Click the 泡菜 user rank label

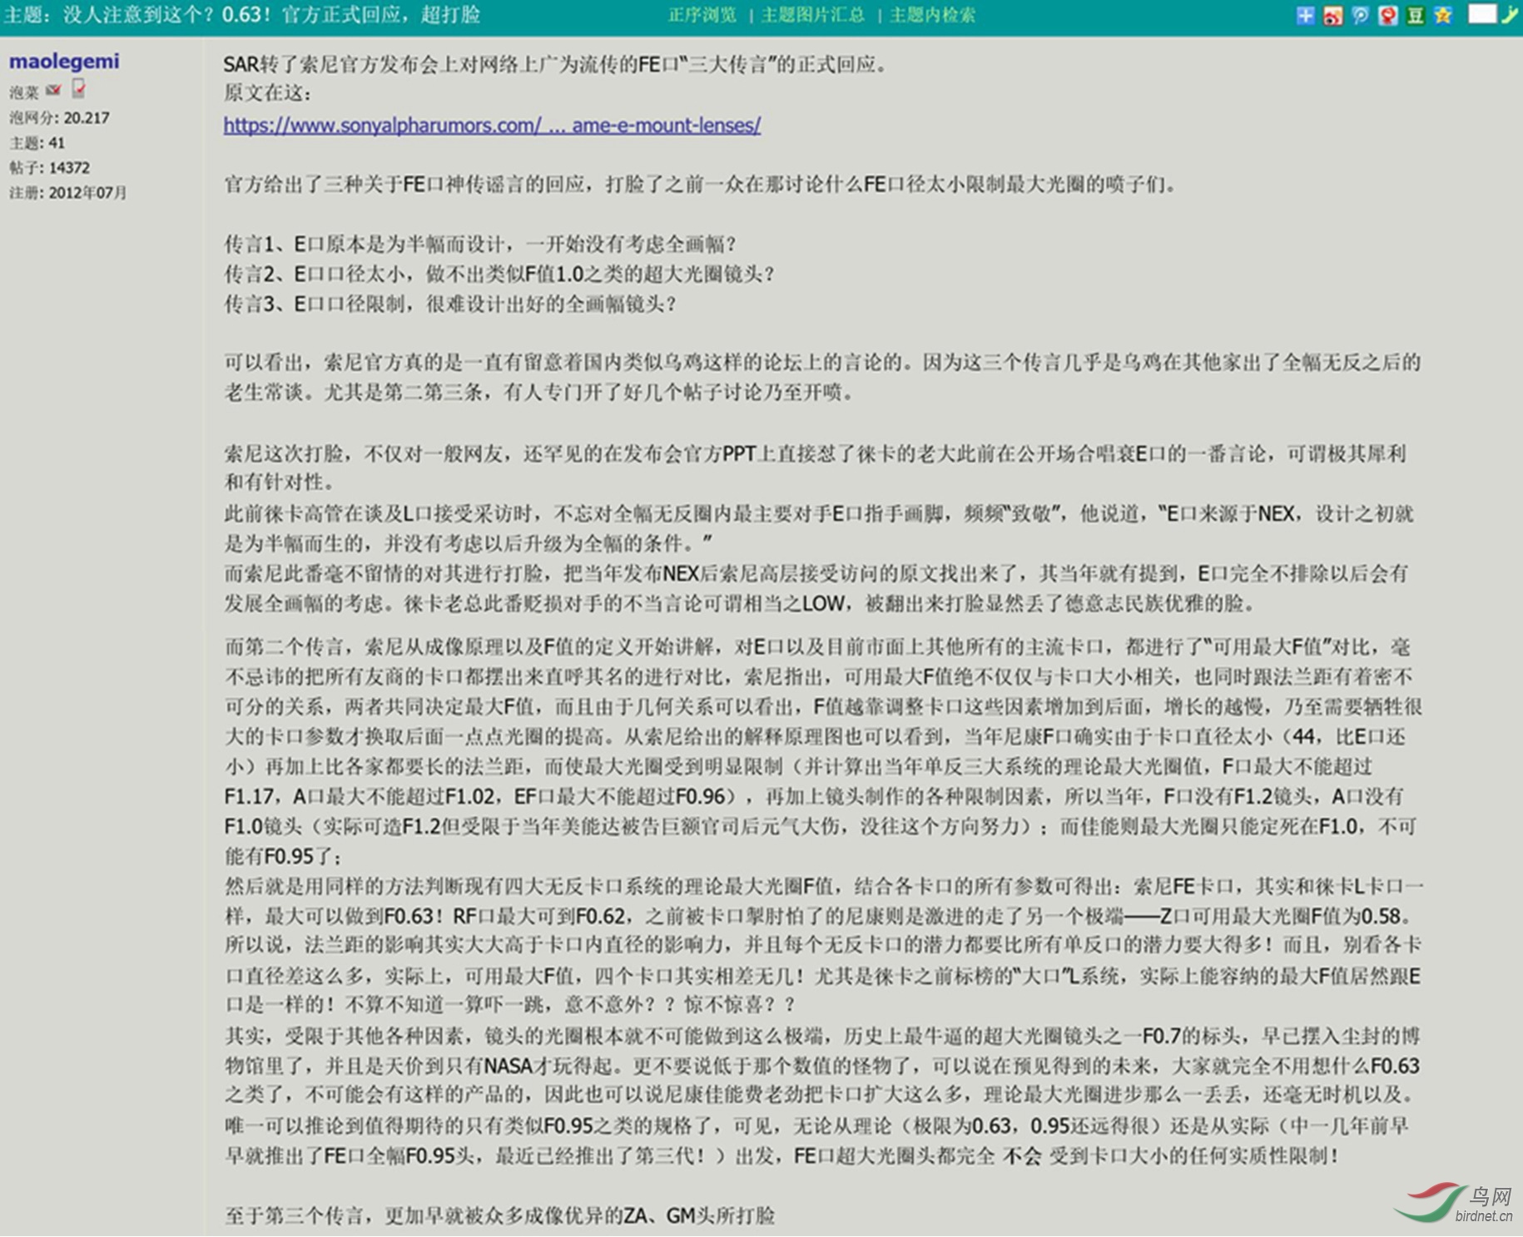[24, 92]
